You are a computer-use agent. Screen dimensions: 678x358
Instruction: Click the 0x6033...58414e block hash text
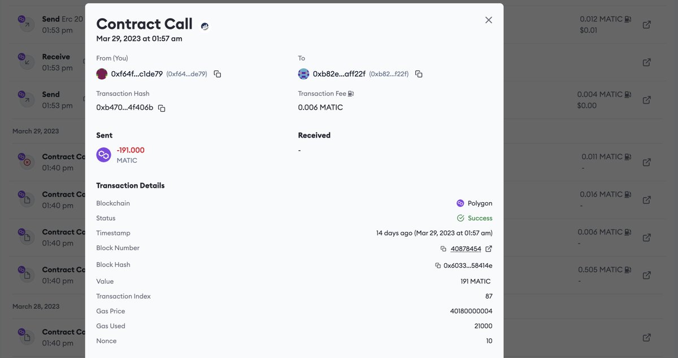click(468, 265)
